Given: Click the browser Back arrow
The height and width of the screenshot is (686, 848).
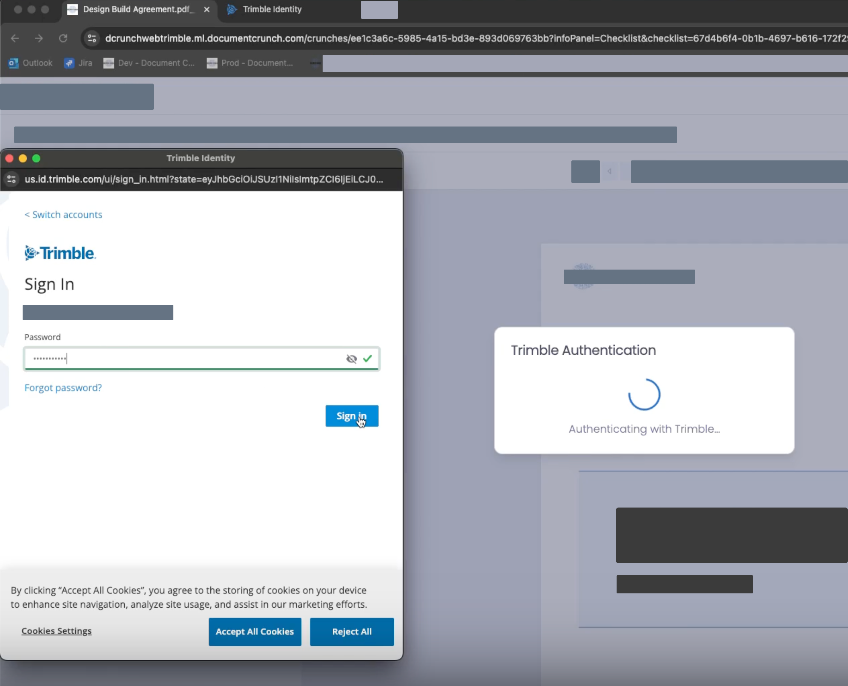Looking at the screenshot, I should pos(15,38).
